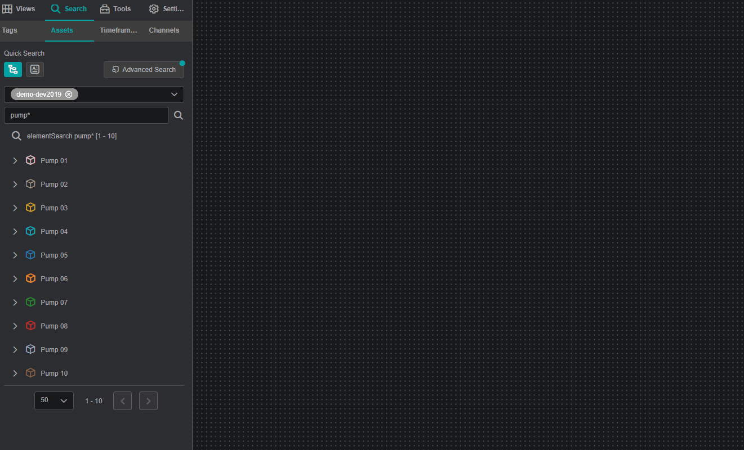Screen dimensions: 744x450
Task: Open the page size 50 dropdown
Action: 54,400
